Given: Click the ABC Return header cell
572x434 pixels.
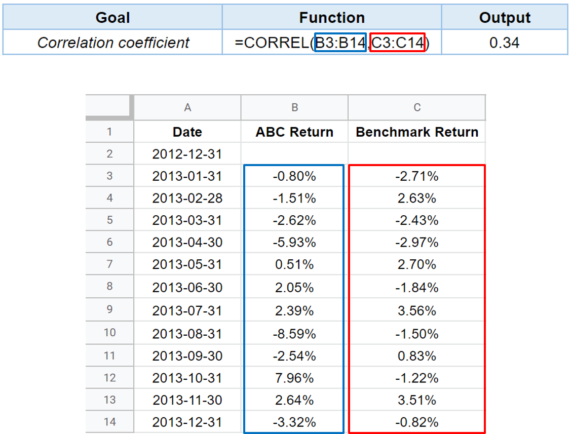Looking at the screenshot, I should coord(294,132).
